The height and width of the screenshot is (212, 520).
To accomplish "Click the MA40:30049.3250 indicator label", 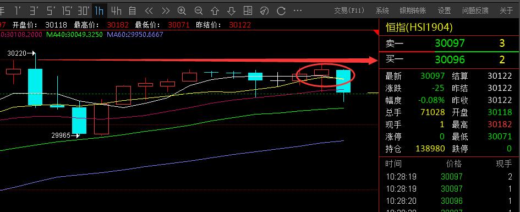I will coord(75,35).
